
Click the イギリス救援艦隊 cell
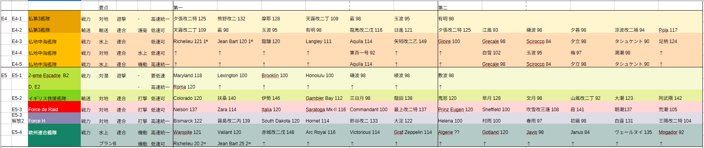54,98
